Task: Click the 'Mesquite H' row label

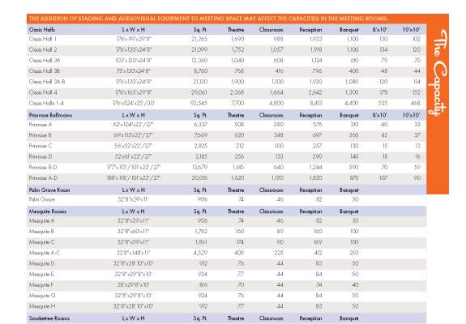Action: [42, 306]
